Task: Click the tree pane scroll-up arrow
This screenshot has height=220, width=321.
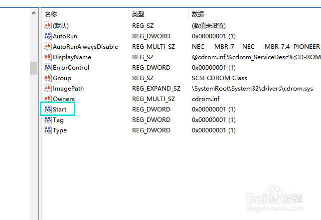Action: point(33,13)
